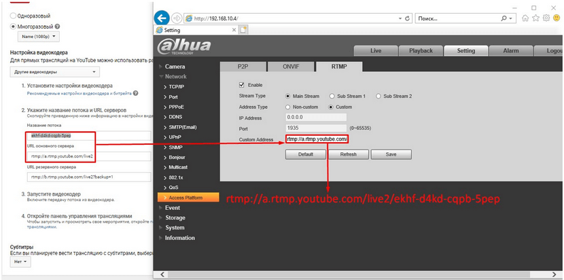Screen dimensions: 564x280
Task: Open the Playback tab
Action: tap(421, 51)
